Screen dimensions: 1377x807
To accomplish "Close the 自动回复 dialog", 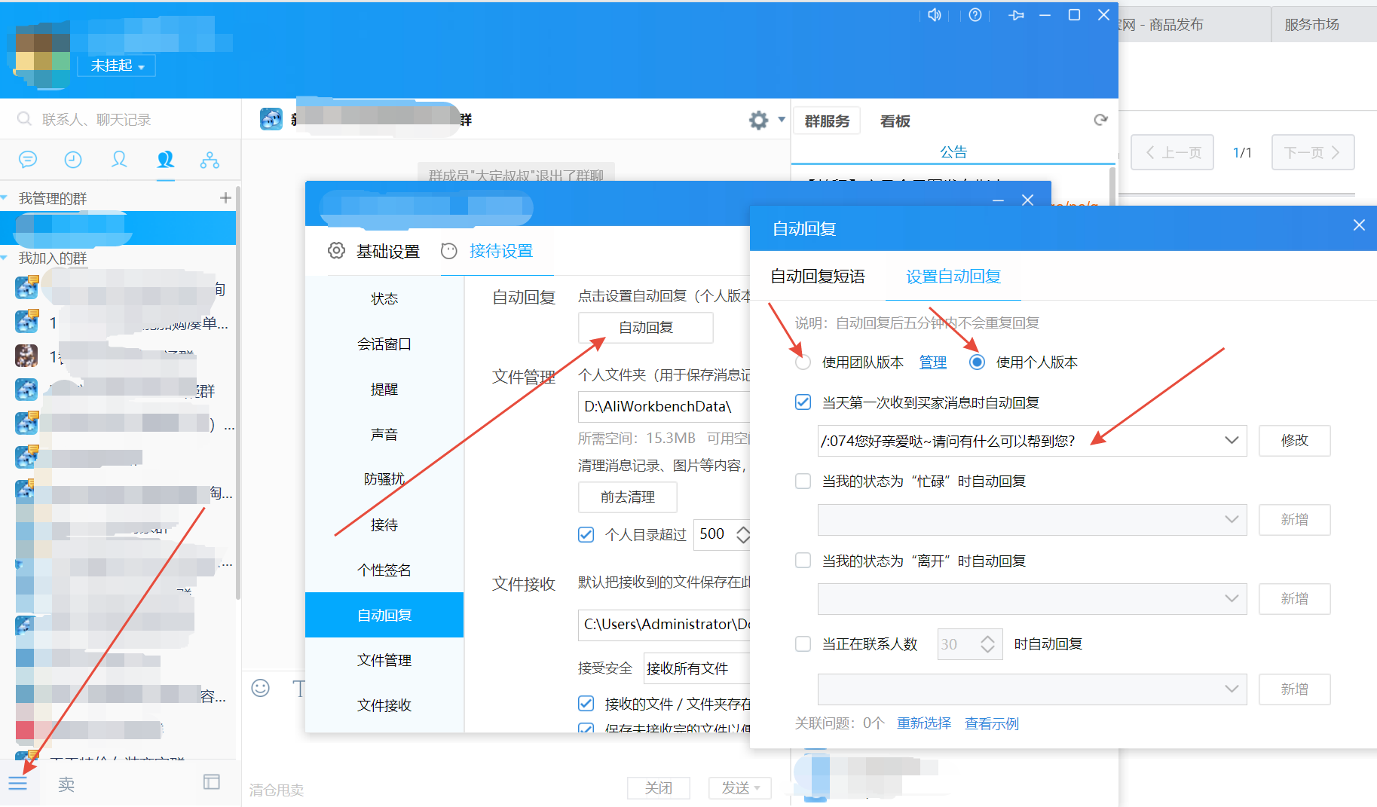I will (x=1359, y=225).
